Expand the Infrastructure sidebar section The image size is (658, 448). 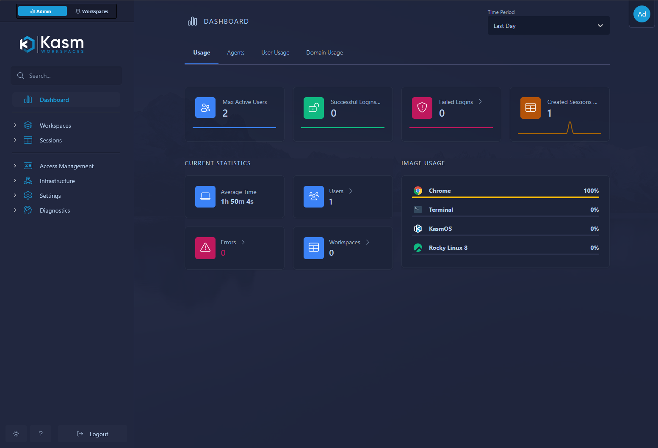pyautogui.click(x=57, y=181)
